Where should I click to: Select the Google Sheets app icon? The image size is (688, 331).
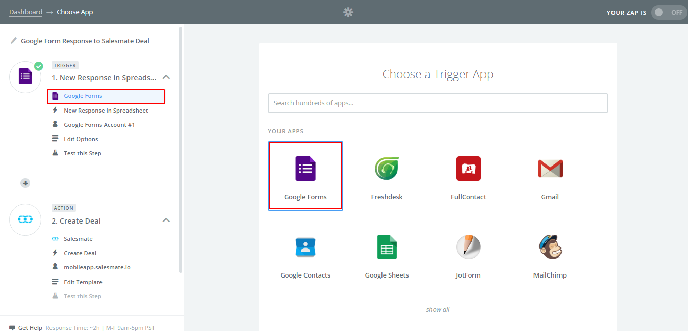click(387, 247)
